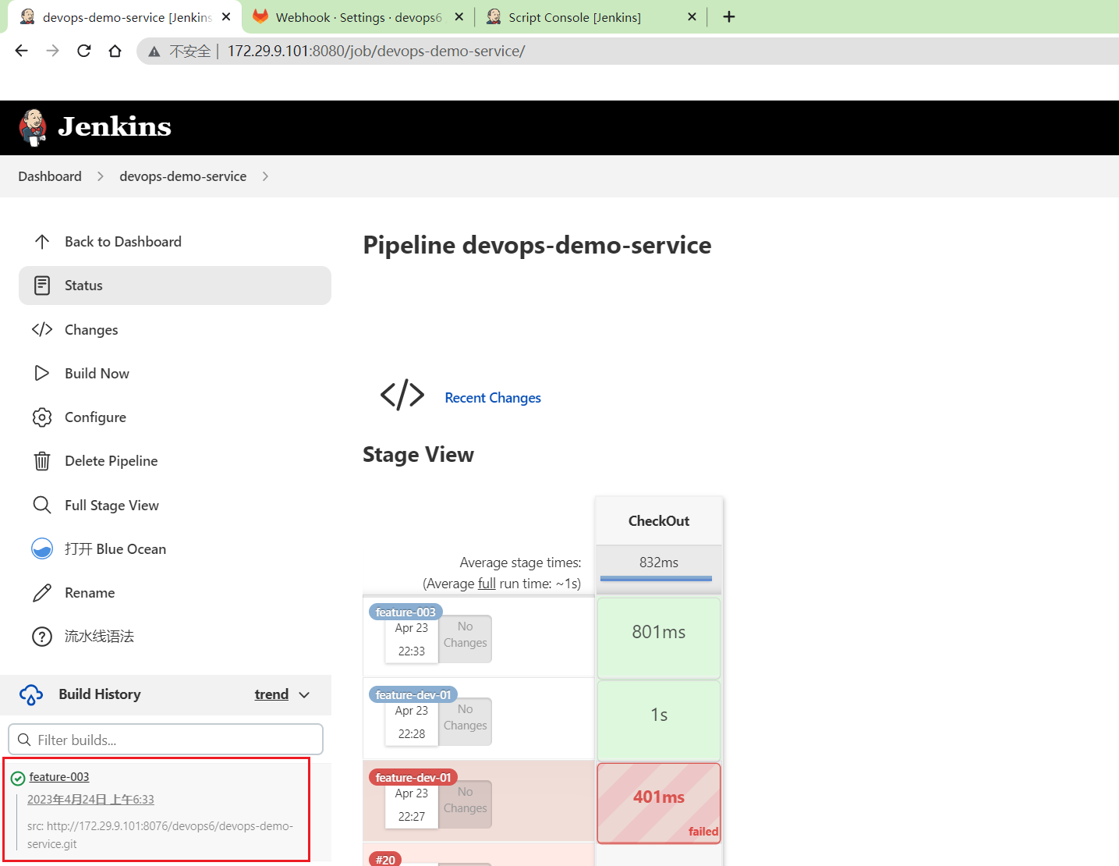Expand the chevron after devops-demo-service breadcrumb
The image size is (1119, 866).
265,176
